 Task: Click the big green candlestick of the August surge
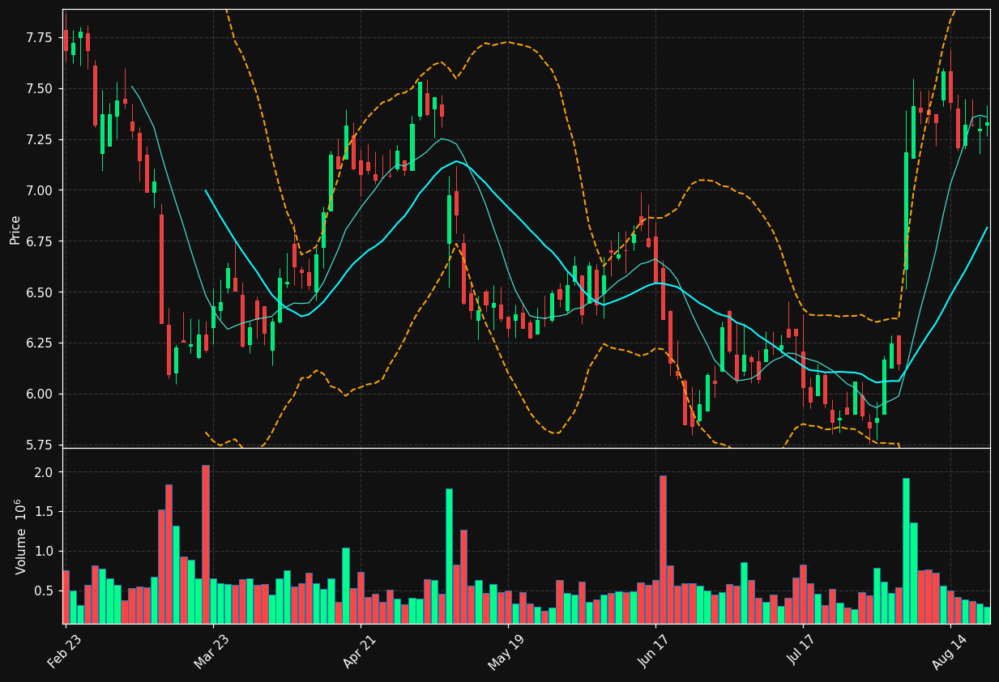[906, 211]
